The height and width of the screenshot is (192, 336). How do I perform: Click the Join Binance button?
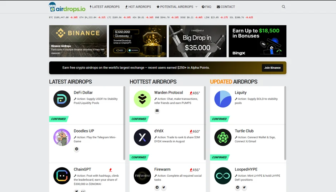pyautogui.click(x=272, y=68)
